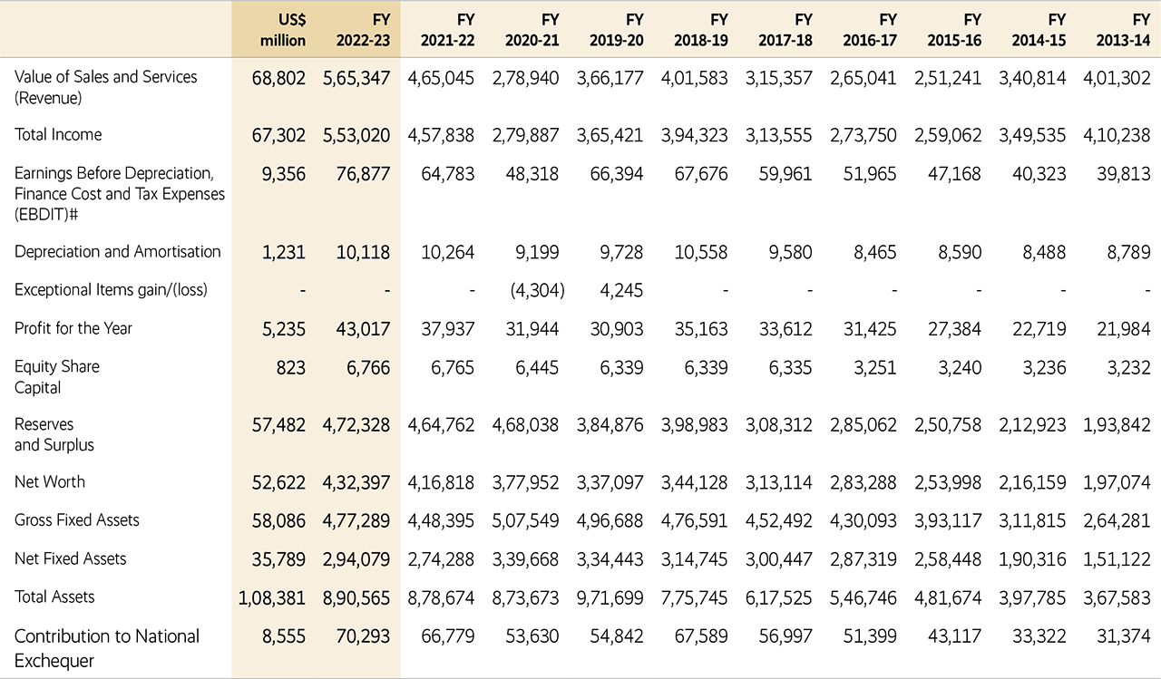Viewport: 1161px width, 679px height.
Task: Select total assets value 8,90,565
Action: (356, 597)
